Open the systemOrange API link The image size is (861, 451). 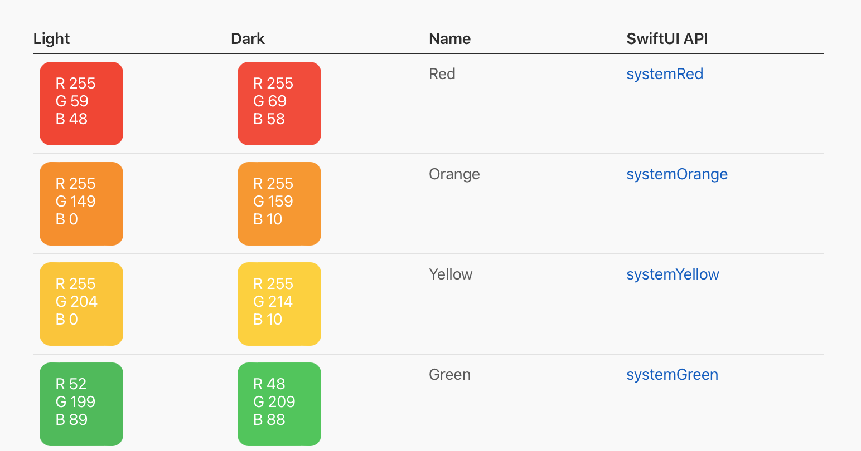pos(677,174)
